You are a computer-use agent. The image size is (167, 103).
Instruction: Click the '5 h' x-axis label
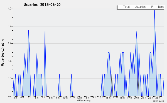[x=29, y=97]
